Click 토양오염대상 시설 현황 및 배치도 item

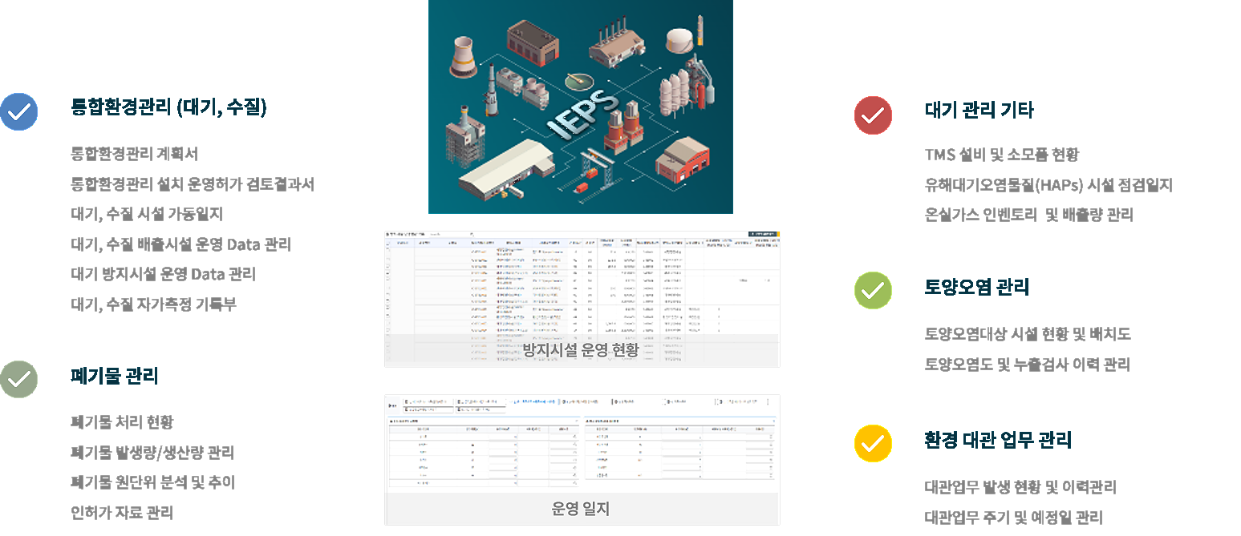(x=1027, y=334)
